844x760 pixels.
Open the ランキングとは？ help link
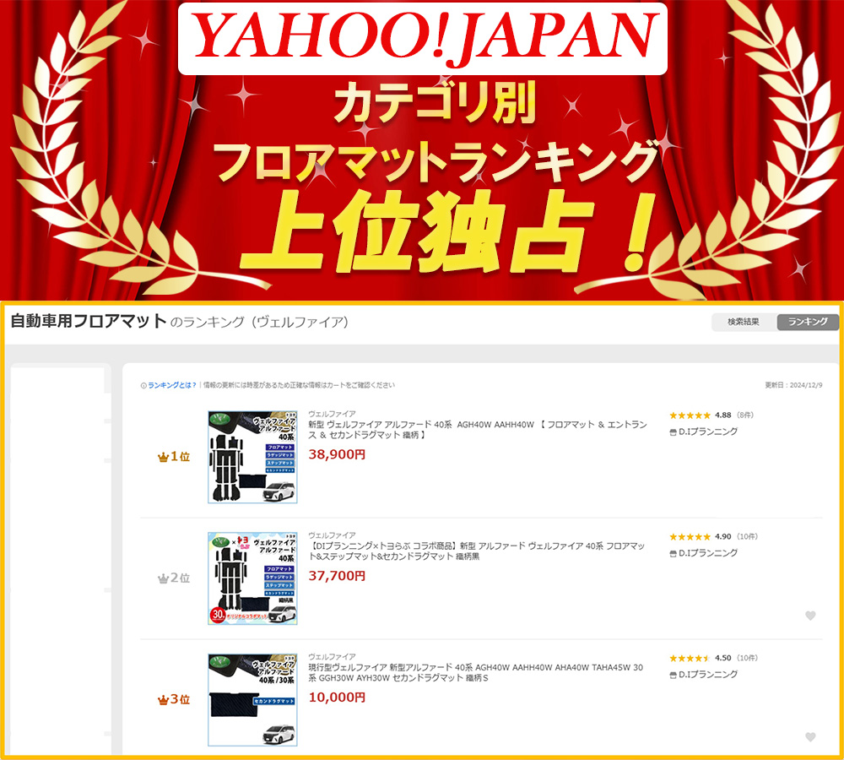click(172, 386)
